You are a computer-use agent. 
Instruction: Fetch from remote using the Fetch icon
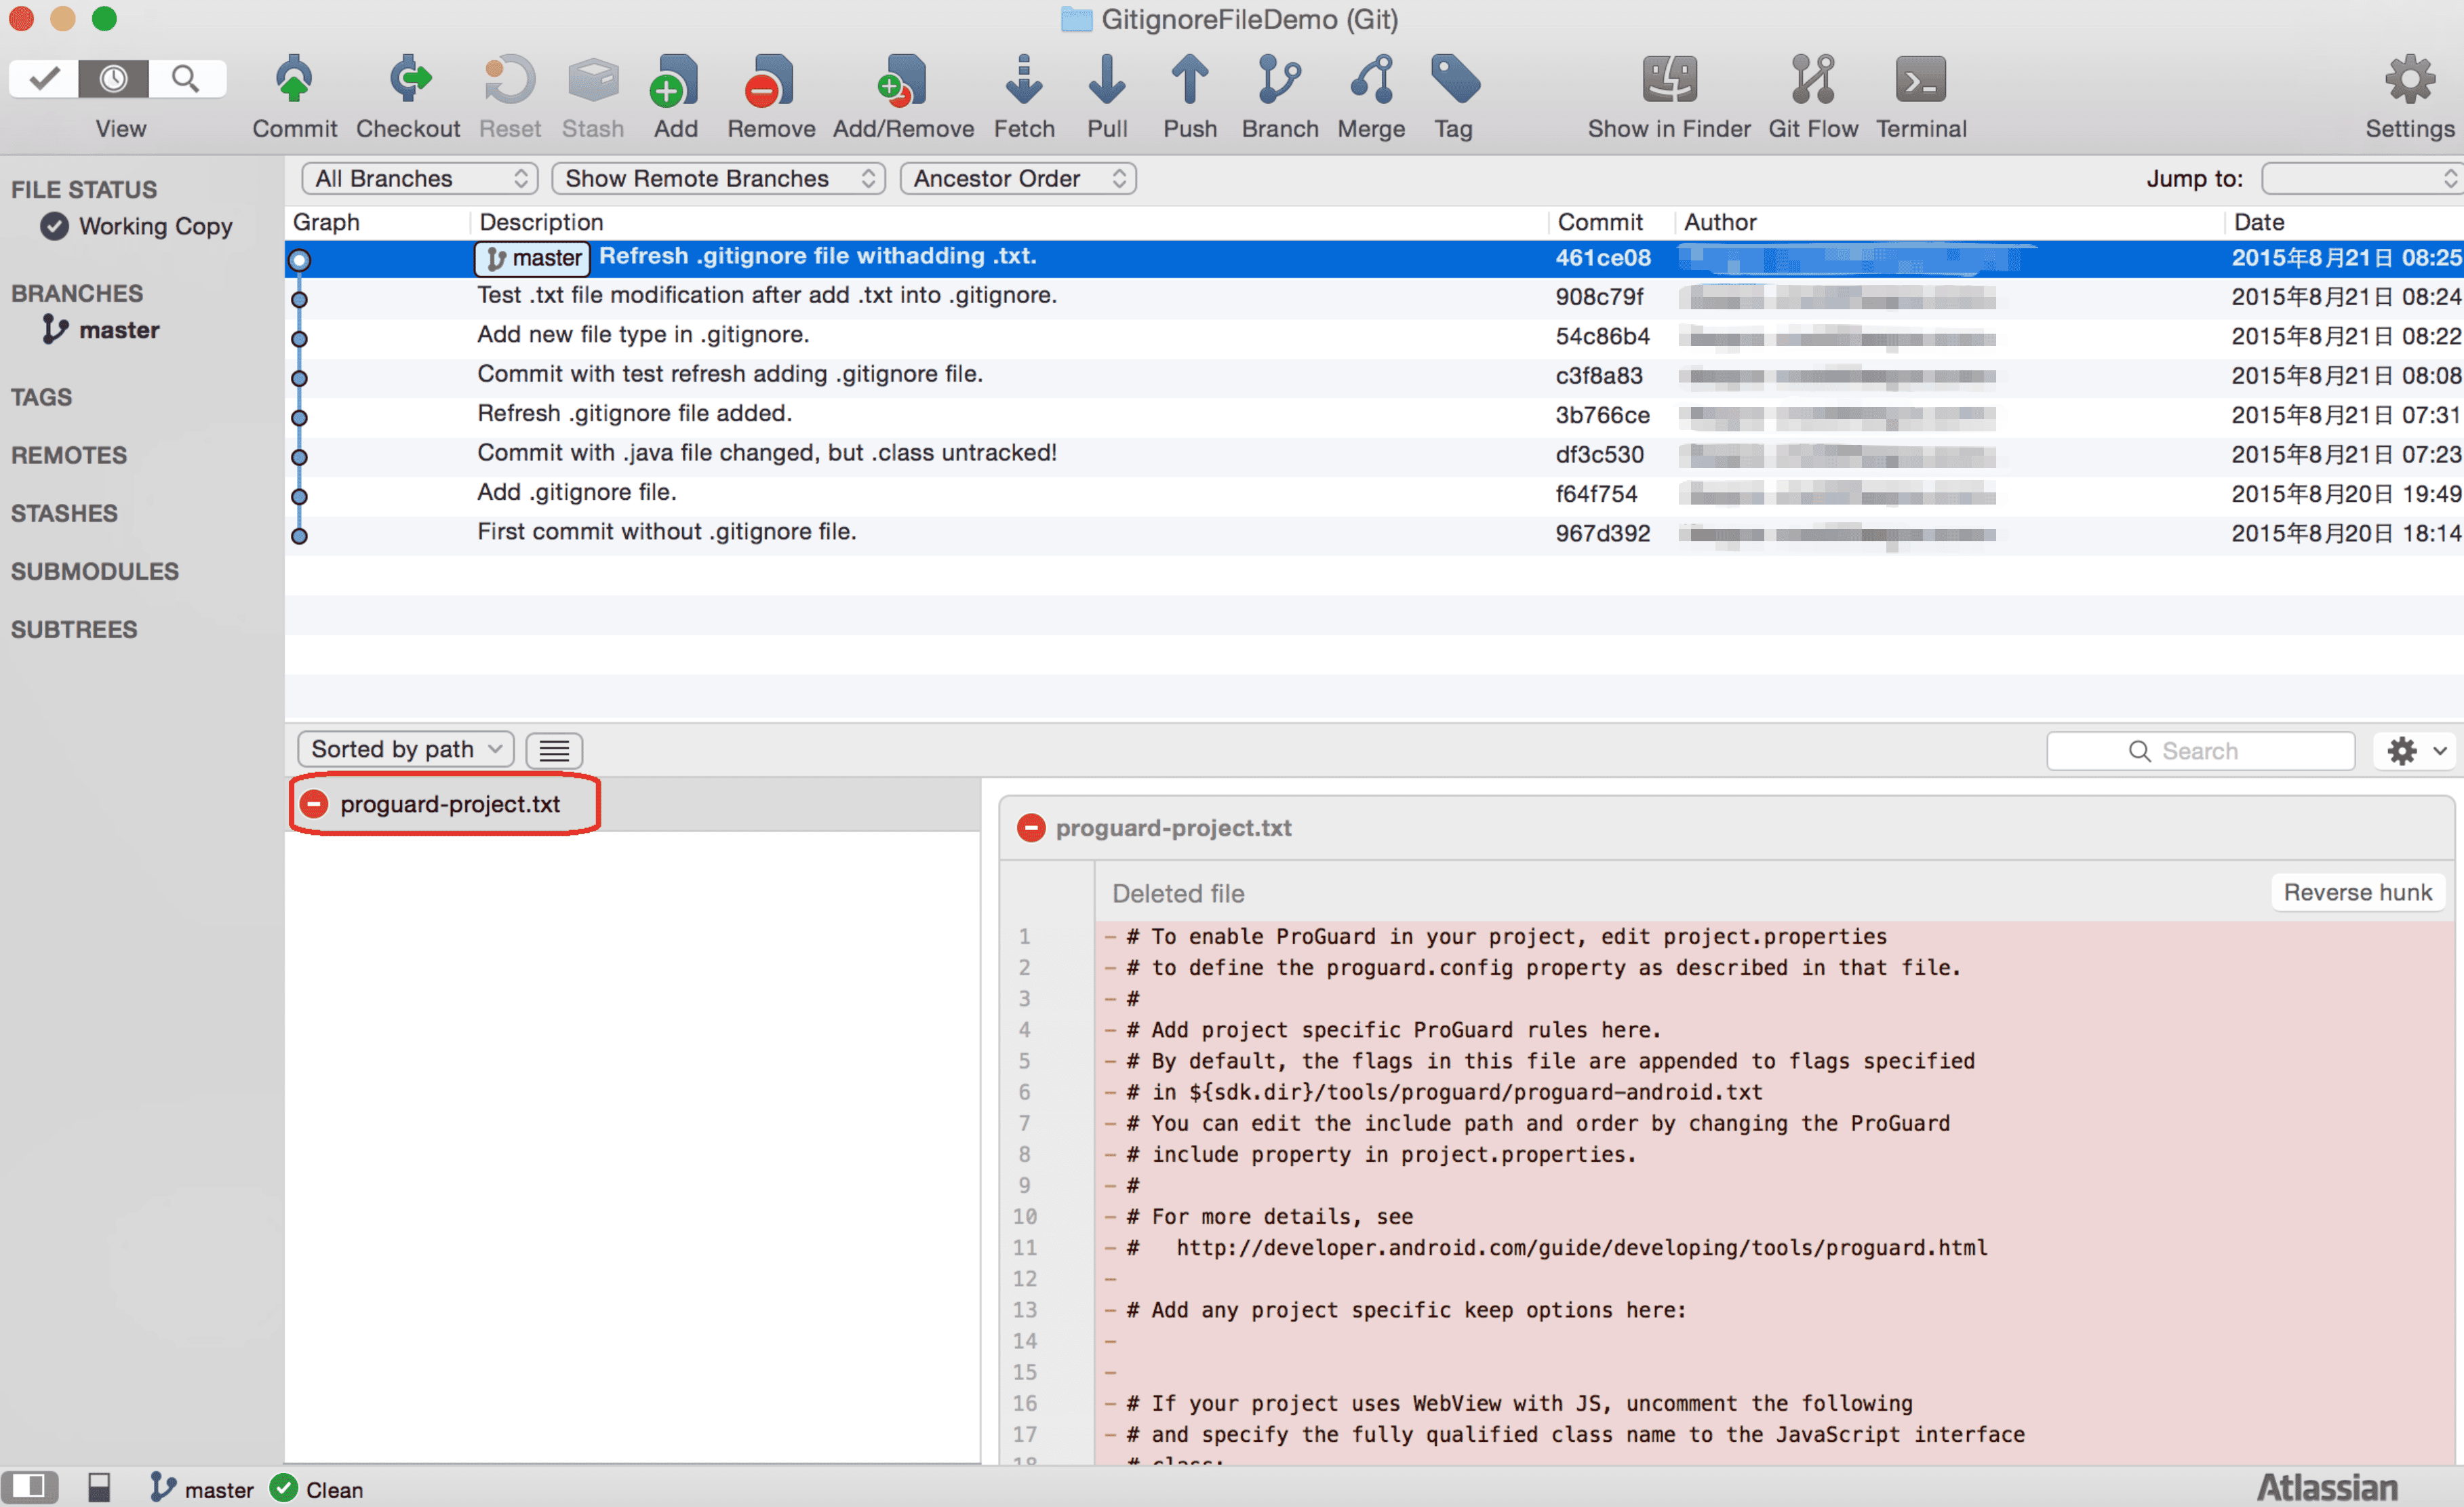click(1023, 80)
